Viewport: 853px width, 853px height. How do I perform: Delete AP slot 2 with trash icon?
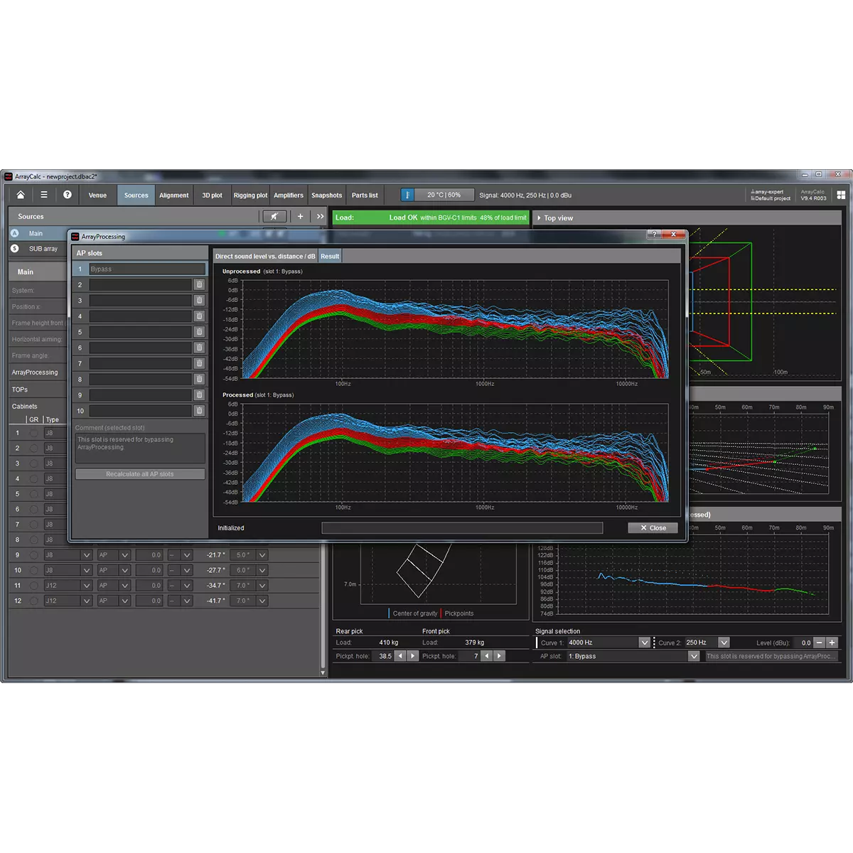(x=199, y=284)
